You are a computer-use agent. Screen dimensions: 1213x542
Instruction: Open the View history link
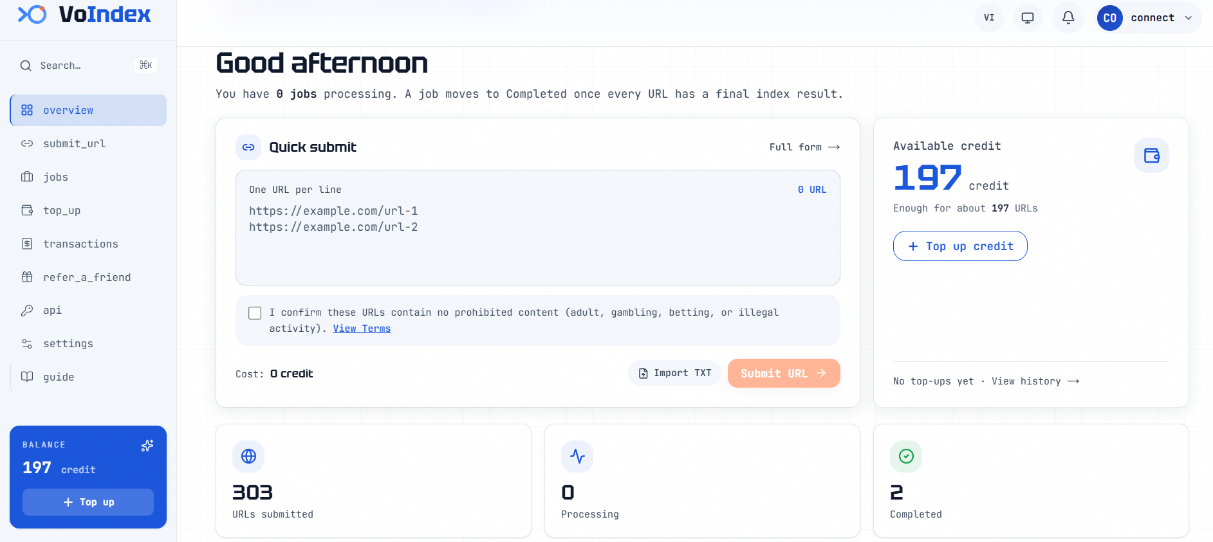[x=1035, y=381]
